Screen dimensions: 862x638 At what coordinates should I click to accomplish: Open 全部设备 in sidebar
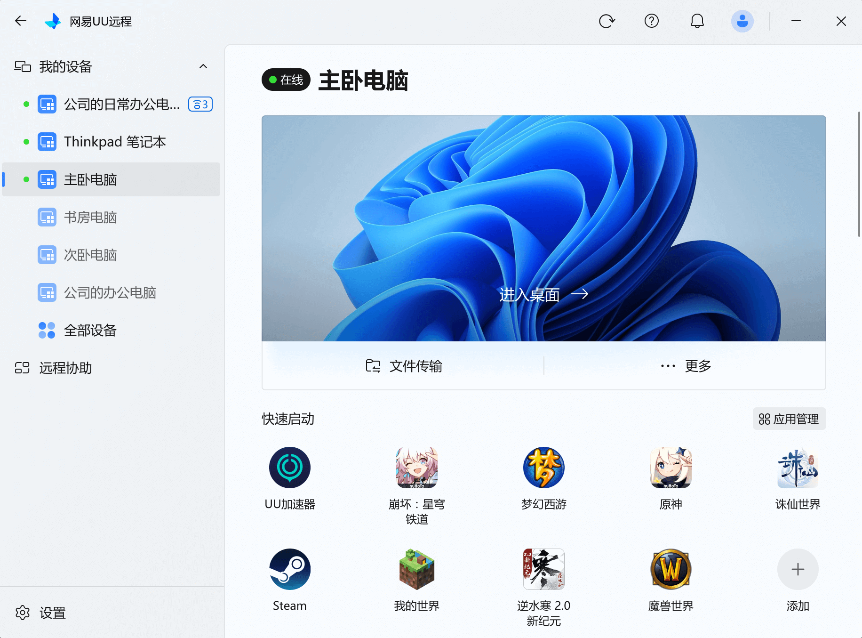(x=90, y=330)
